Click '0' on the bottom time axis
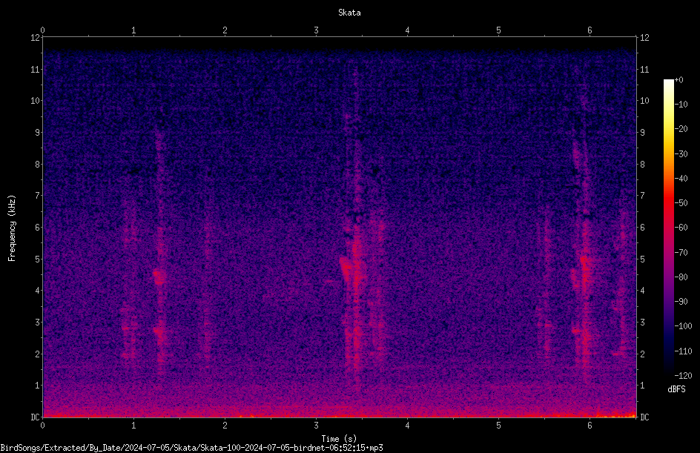This screenshot has width=700, height=453. pyautogui.click(x=42, y=426)
